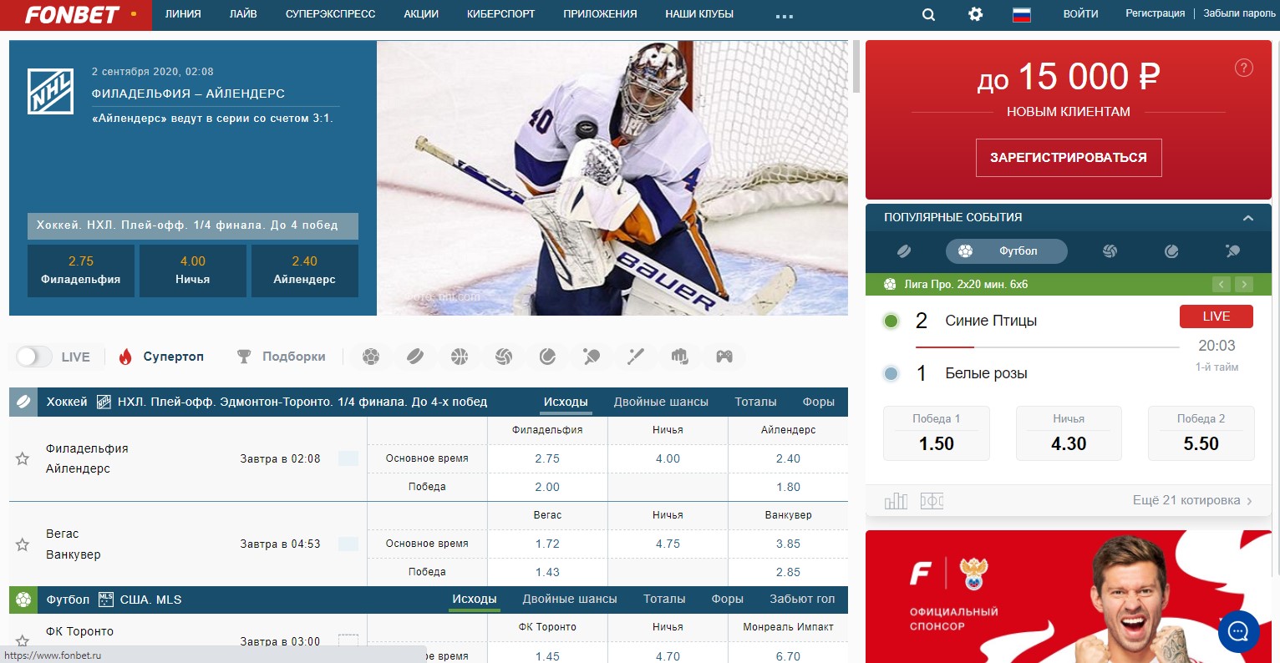1280x663 pixels.
Task: Open settings via the gear icon
Action: 975,14
